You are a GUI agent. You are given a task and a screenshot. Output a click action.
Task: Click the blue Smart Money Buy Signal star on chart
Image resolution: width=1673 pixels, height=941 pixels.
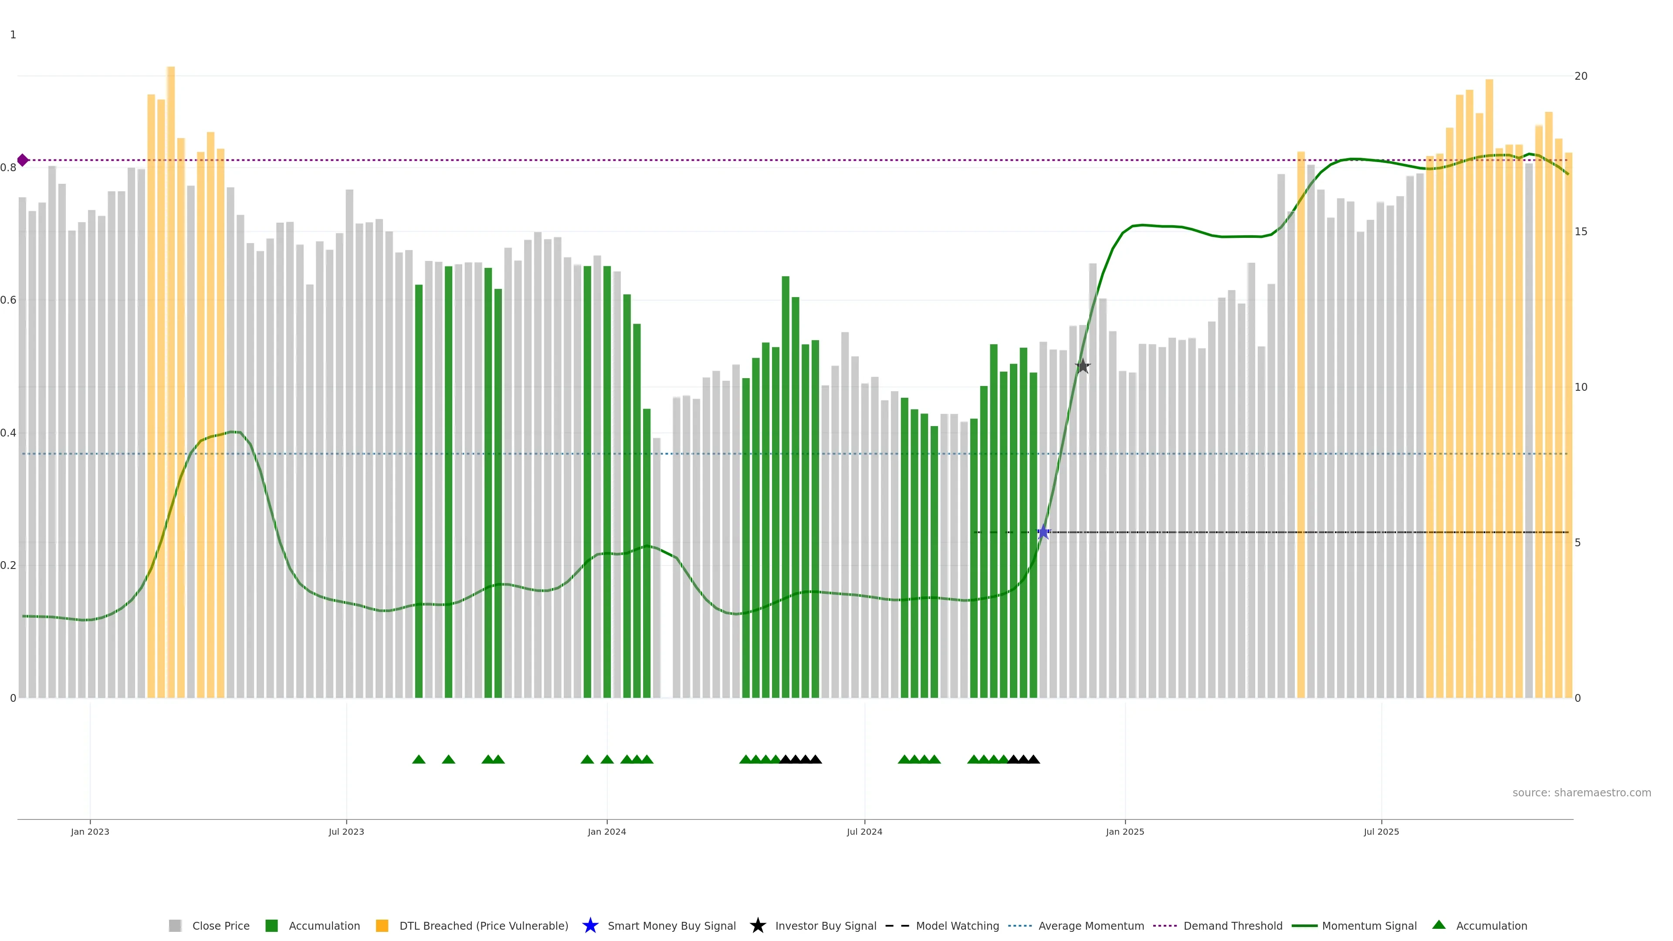[1043, 532]
